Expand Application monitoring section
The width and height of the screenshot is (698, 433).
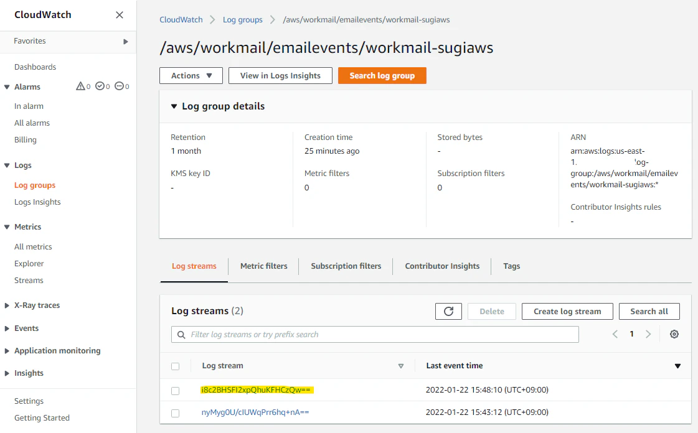[7, 351]
